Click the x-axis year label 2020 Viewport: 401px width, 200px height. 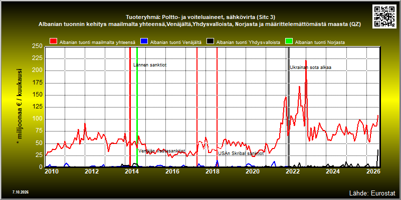click(x=253, y=171)
